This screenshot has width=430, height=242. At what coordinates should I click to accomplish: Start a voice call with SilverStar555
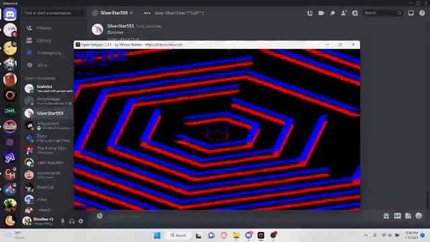[x=310, y=13]
